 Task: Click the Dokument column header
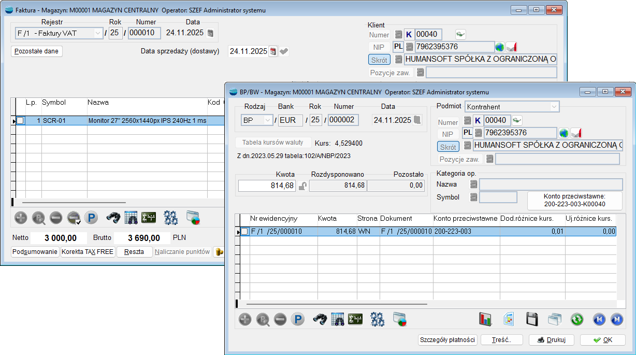pyautogui.click(x=396, y=219)
